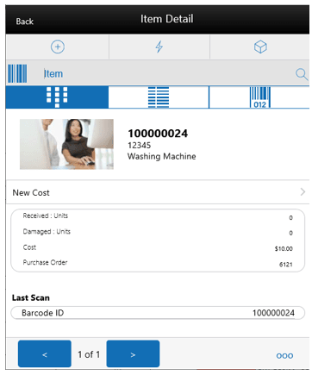312x375 pixels.
Task: Open the Washing Machine item thumbnail image
Action: 66,144
